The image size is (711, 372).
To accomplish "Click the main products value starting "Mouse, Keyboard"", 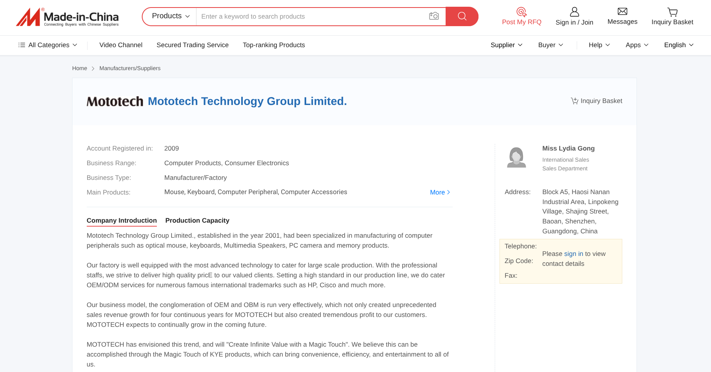I will point(255,192).
